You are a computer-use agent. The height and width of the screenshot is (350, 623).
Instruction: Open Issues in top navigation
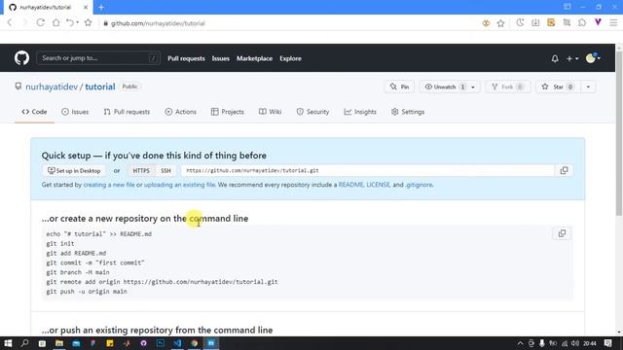click(x=221, y=58)
